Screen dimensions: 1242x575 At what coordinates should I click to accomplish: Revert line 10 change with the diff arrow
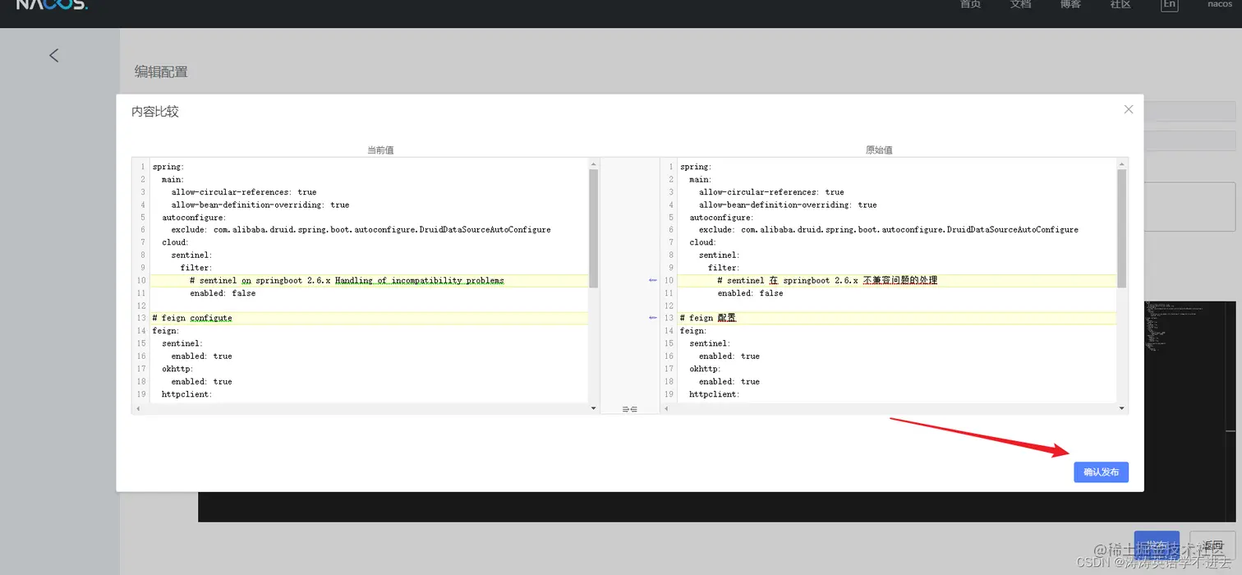[653, 280]
